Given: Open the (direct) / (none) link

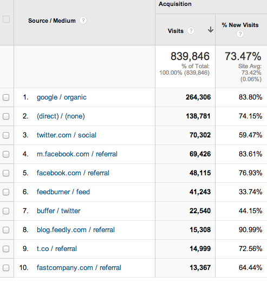Looking at the screenshot, I should (x=61, y=116).
